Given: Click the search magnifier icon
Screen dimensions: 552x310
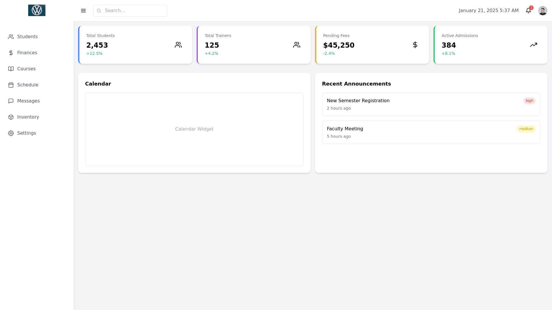Looking at the screenshot, I should pyautogui.click(x=99, y=11).
